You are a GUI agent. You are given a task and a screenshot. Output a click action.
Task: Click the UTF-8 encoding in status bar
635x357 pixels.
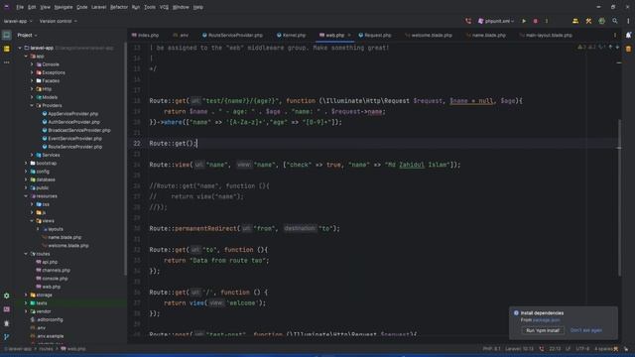(x=582, y=349)
